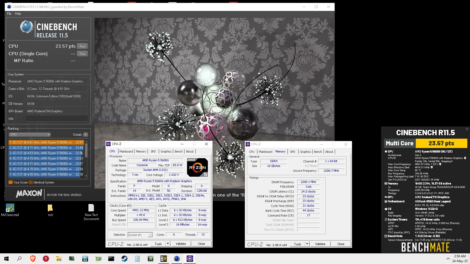The height and width of the screenshot is (264, 470).
Task: Click the ASRock B550 Steel Legend entry
Action: coord(433,201)
